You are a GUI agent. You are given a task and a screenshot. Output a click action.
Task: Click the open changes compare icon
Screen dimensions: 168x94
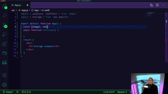point(151,5)
